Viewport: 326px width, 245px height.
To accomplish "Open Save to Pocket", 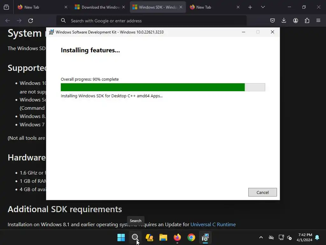I will coord(273,21).
